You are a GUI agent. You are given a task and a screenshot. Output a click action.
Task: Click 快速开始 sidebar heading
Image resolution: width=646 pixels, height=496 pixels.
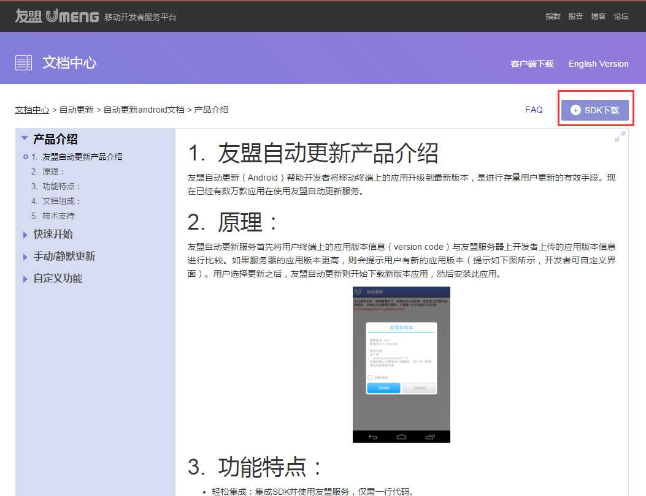point(53,234)
